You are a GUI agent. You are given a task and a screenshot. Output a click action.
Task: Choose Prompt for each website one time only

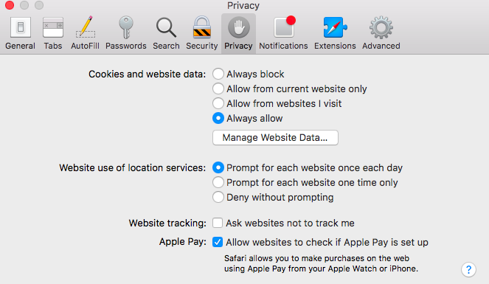pos(218,182)
